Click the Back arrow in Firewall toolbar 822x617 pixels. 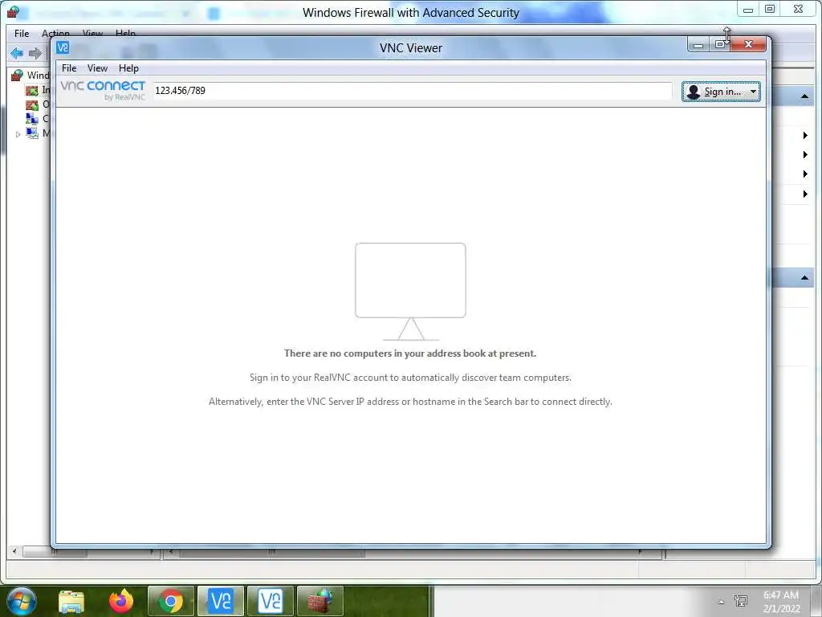17,53
